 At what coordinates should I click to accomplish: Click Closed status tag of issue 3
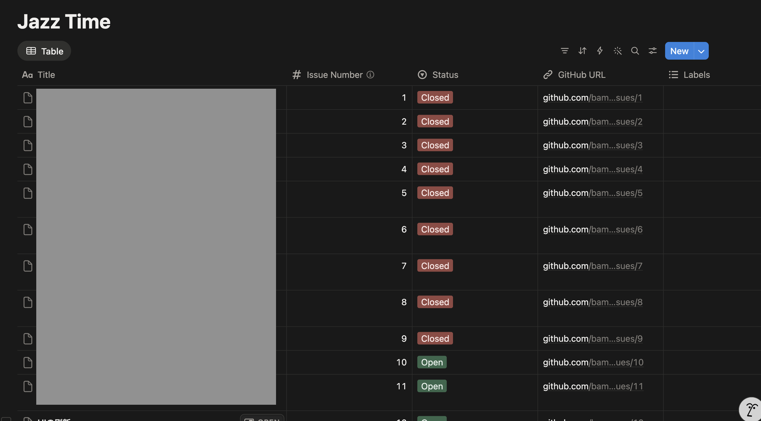point(435,145)
